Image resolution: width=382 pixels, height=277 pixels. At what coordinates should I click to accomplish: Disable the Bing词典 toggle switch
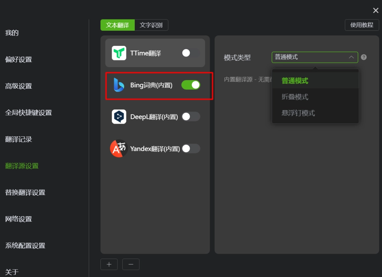[191, 85]
